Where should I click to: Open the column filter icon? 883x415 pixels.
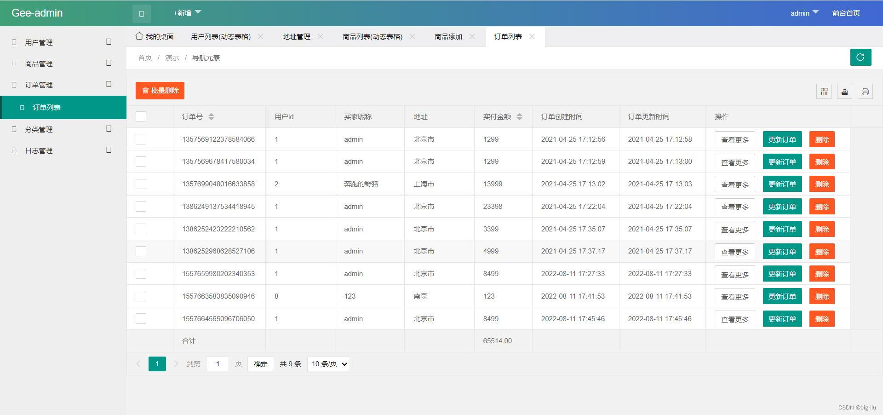coord(824,92)
